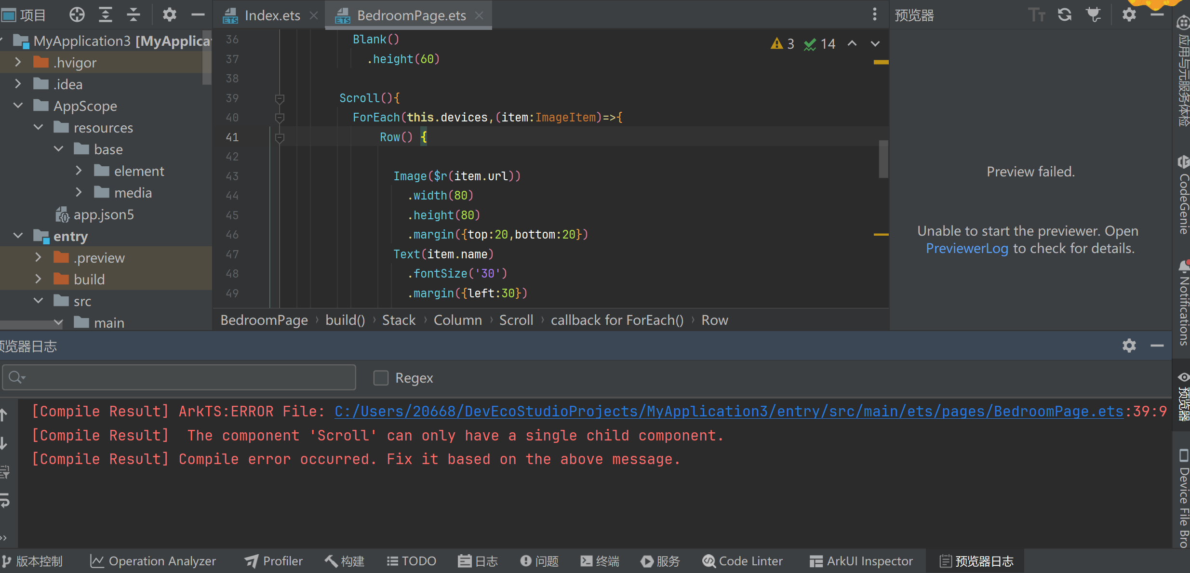This screenshot has height=573, width=1190.
Task: Expand the element folder
Action: 79,171
